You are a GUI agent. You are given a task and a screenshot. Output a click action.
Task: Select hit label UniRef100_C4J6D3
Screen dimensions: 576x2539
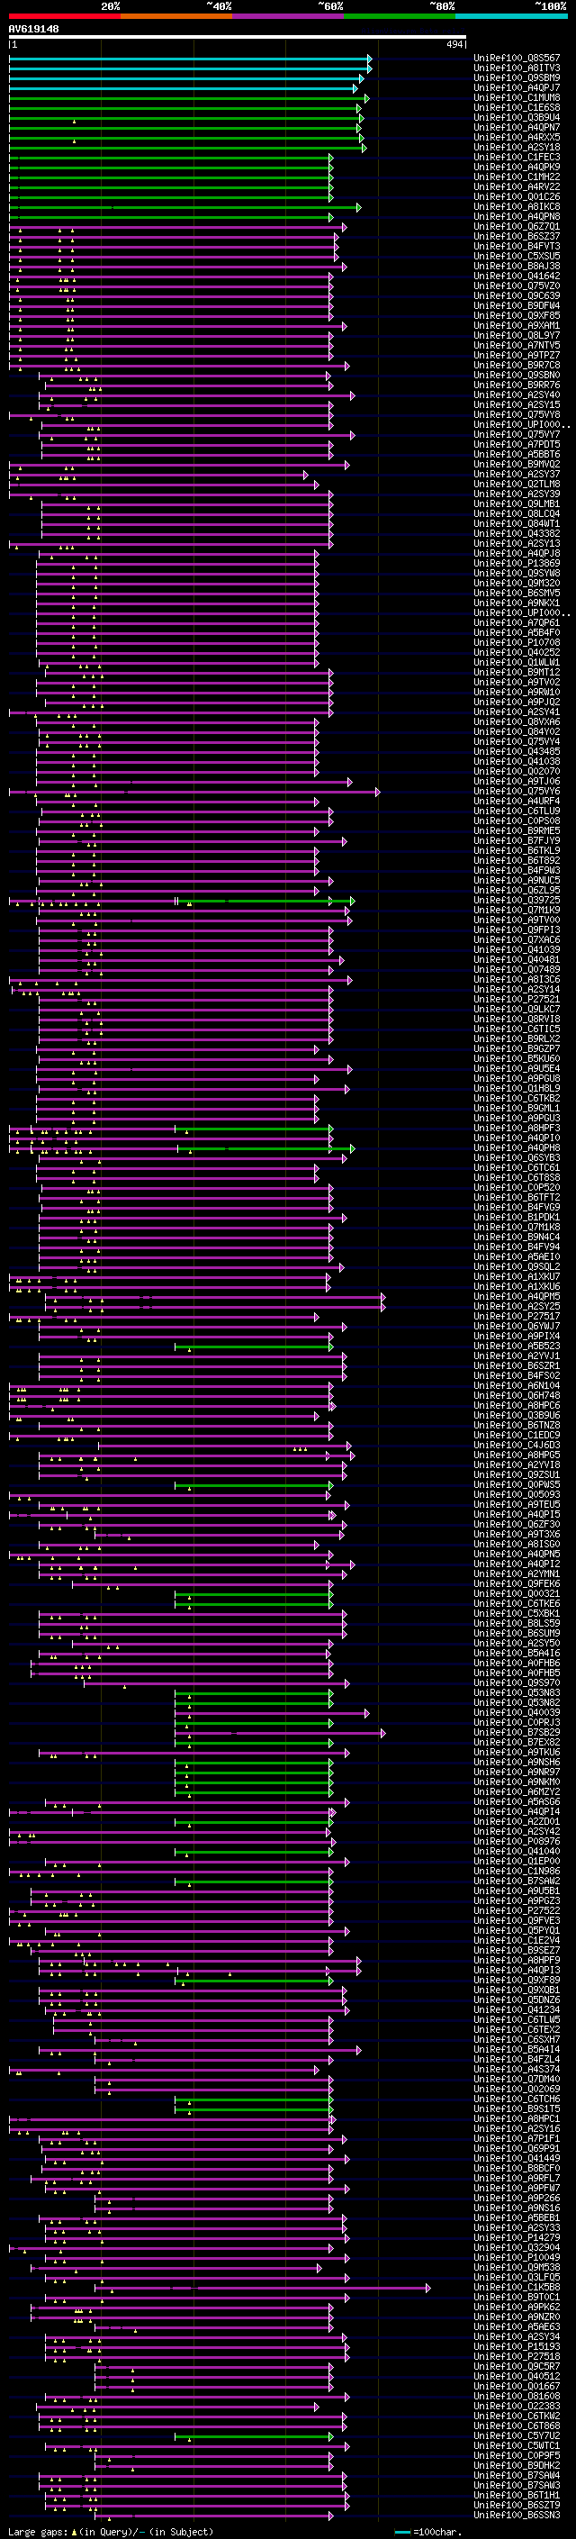tap(517, 1446)
